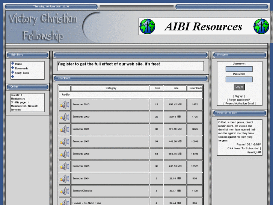Open Downloads from the Main Menu

tap(21, 68)
